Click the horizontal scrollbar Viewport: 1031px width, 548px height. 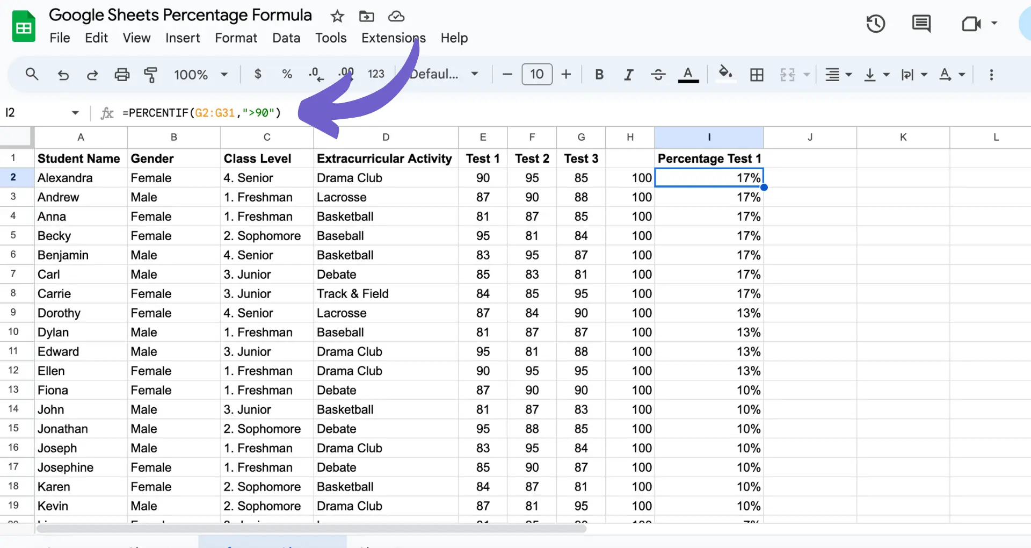[311, 529]
